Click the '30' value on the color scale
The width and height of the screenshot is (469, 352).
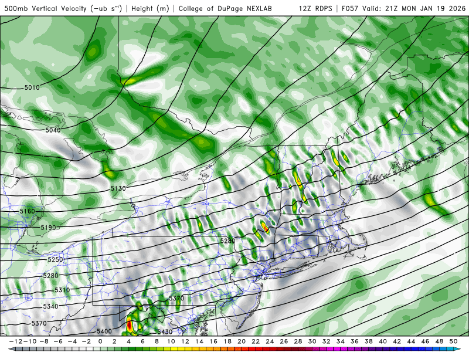pyautogui.click(x=312, y=341)
